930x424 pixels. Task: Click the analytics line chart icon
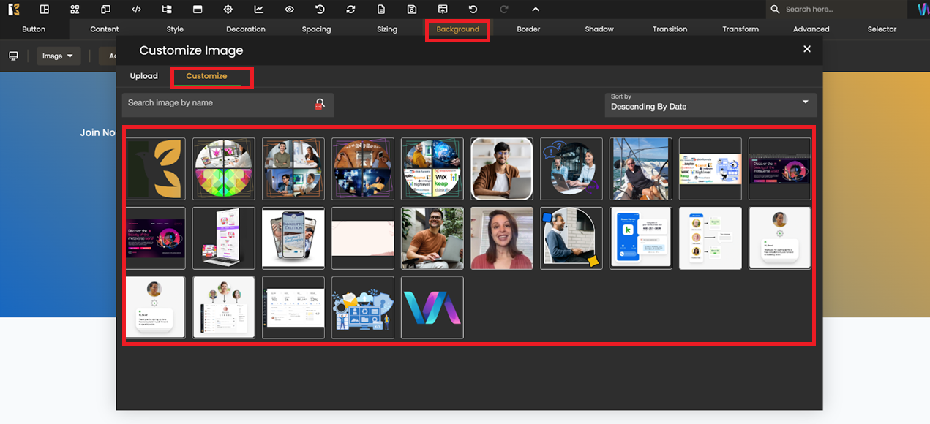[x=259, y=10]
